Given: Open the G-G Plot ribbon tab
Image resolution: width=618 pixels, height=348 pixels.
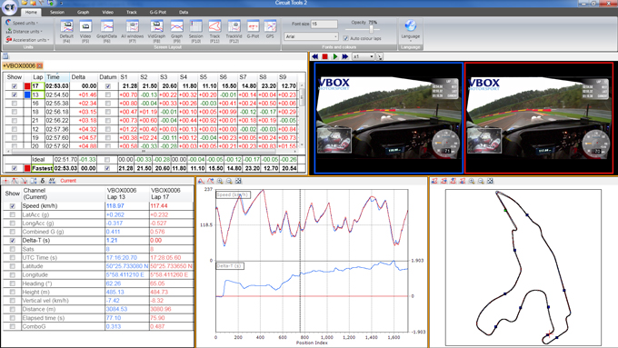Looking at the screenshot, I should click(x=157, y=12).
